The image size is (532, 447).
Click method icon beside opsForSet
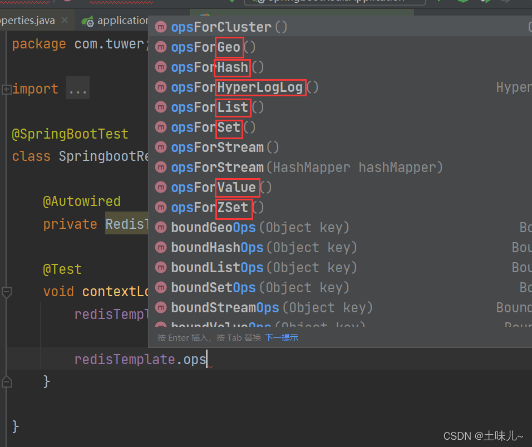pos(161,126)
